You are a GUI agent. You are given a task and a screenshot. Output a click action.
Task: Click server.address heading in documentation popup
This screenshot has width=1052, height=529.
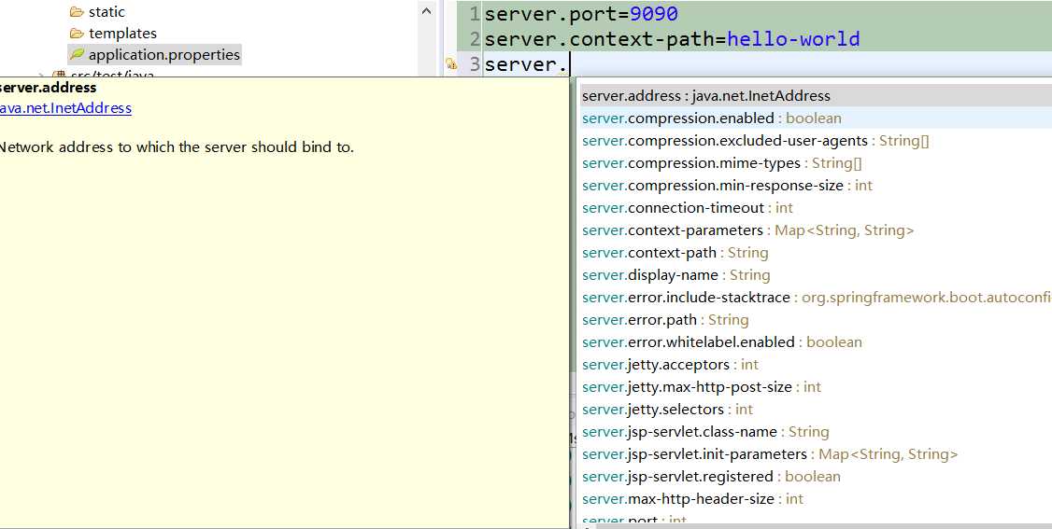[x=49, y=88]
